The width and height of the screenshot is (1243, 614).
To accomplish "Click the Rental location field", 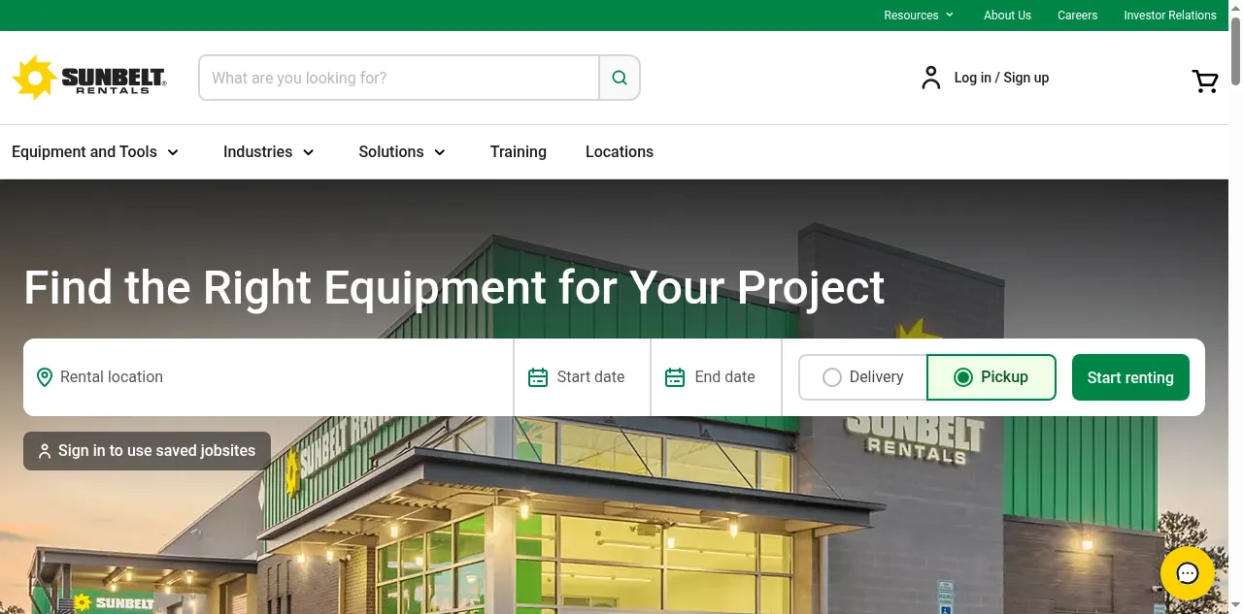I will pyautogui.click(x=268, y=377).
